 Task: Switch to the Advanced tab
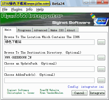click(41, 30)
